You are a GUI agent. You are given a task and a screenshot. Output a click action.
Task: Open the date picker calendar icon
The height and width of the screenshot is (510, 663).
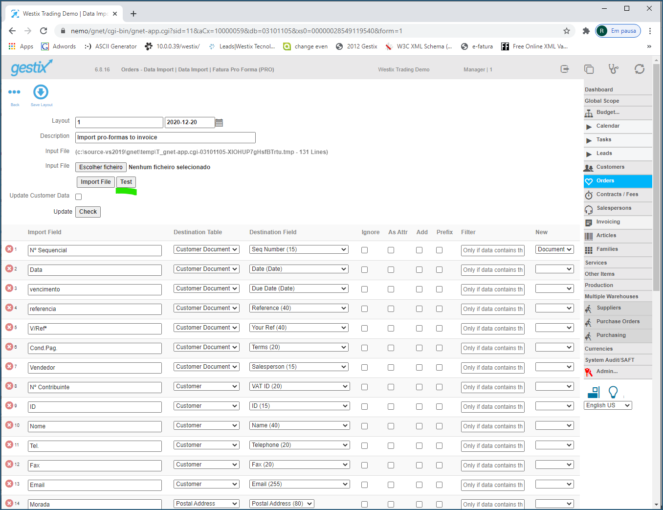click(x=219, y=123)
